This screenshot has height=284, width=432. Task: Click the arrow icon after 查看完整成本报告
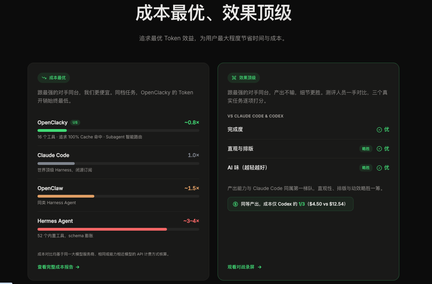pyautogui.click(x=77, y=267)
